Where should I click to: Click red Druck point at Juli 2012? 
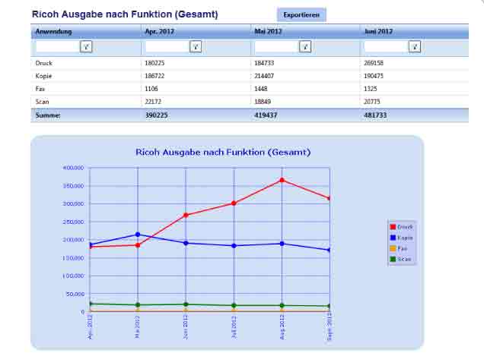234,203
